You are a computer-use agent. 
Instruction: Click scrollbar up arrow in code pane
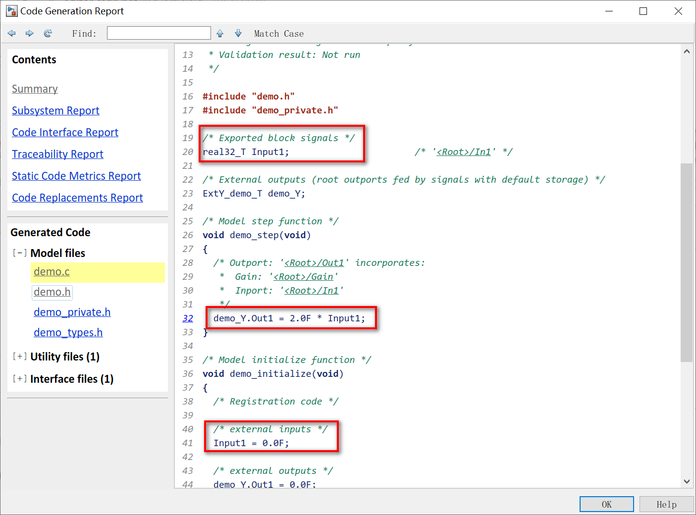[687, 51]
